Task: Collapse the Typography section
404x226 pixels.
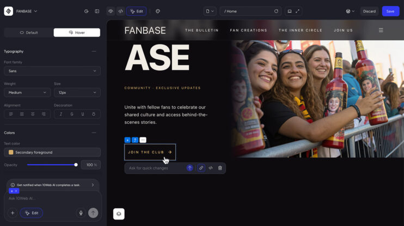Action: [x=94, y=52]
